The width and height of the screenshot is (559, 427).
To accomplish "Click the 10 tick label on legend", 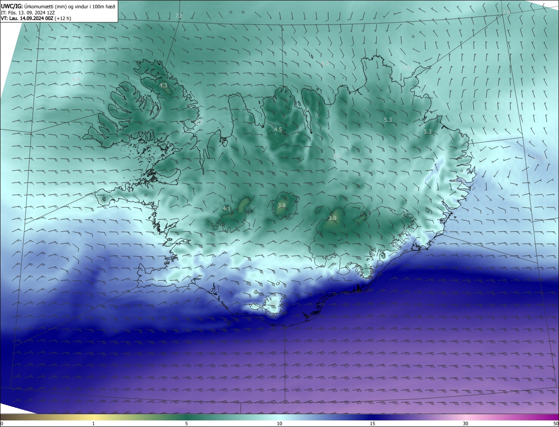I will [279, 424].
